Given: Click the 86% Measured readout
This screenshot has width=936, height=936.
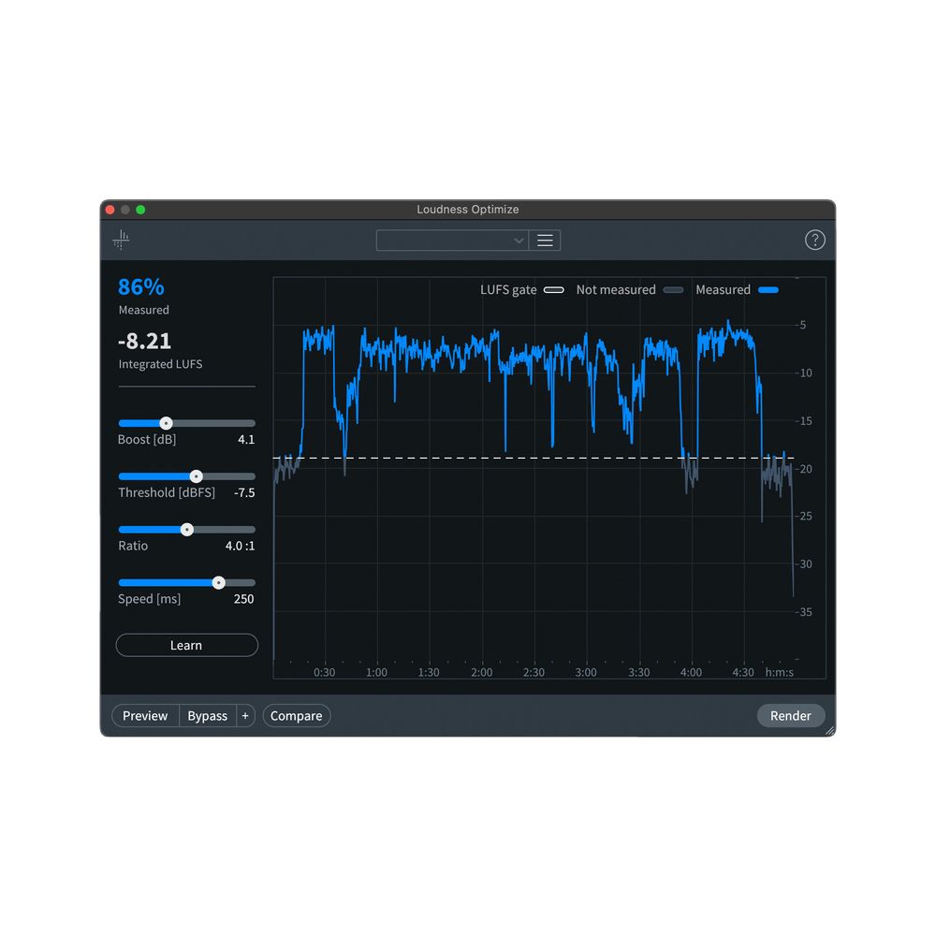Looking at the screenshot, I should [140, 288].
